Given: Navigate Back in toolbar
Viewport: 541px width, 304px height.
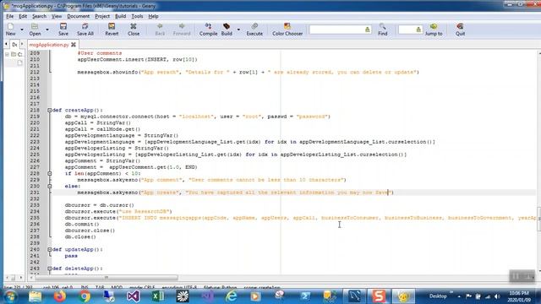Looking at the screenshot, I should click(x=160, y=30).
